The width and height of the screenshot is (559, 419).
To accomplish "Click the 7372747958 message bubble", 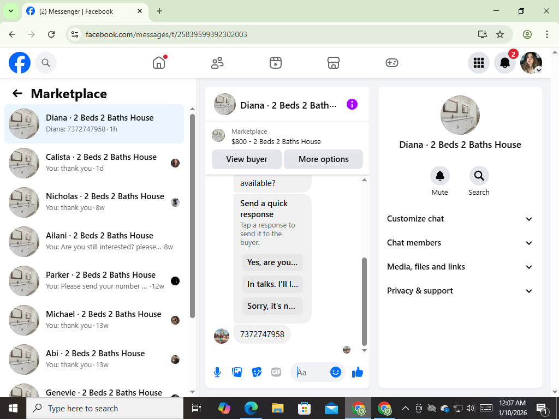I will coord(262,334).
